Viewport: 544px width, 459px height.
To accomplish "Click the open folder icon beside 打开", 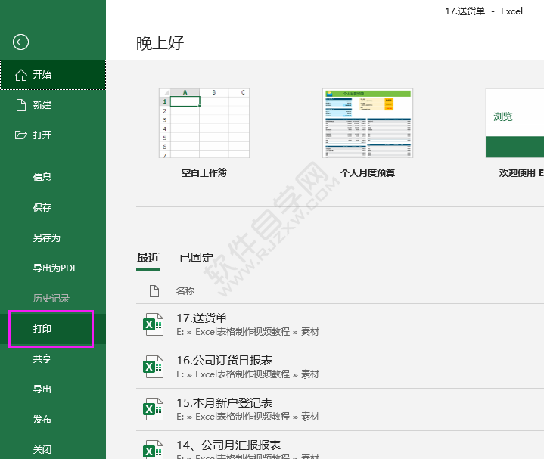I will coord(21,135).
